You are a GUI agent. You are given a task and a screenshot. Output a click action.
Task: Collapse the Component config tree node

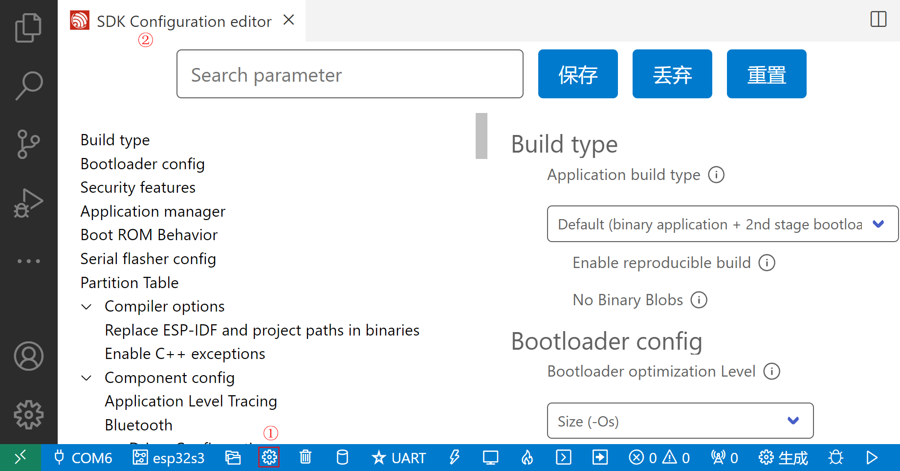87,378
